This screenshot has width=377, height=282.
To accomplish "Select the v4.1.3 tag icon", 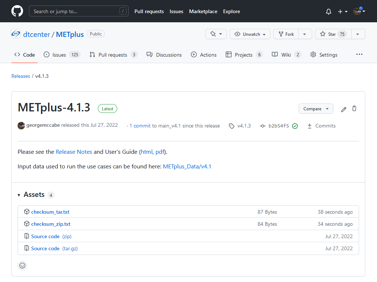I will point(232,126).
